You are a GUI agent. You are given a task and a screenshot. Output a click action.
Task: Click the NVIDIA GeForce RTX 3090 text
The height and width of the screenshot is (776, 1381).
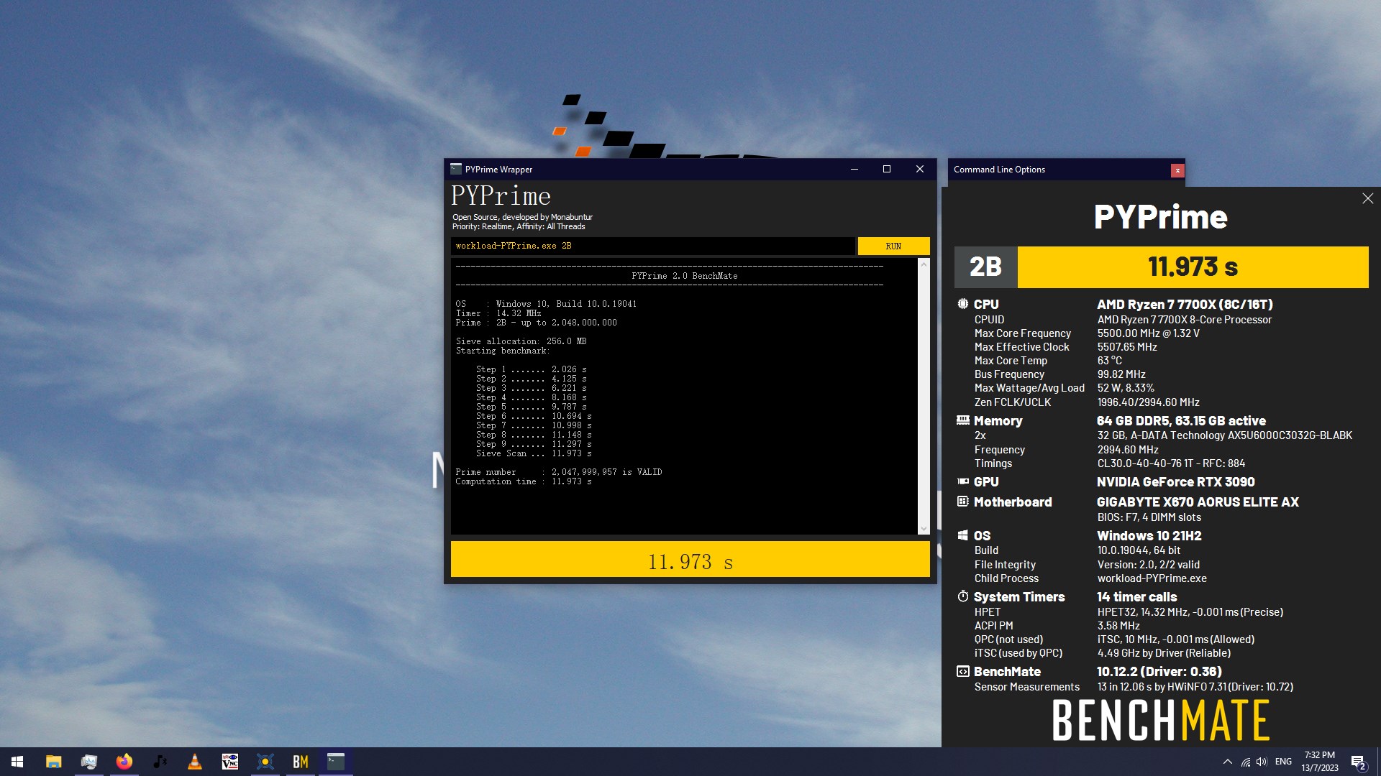point(1175,481)
